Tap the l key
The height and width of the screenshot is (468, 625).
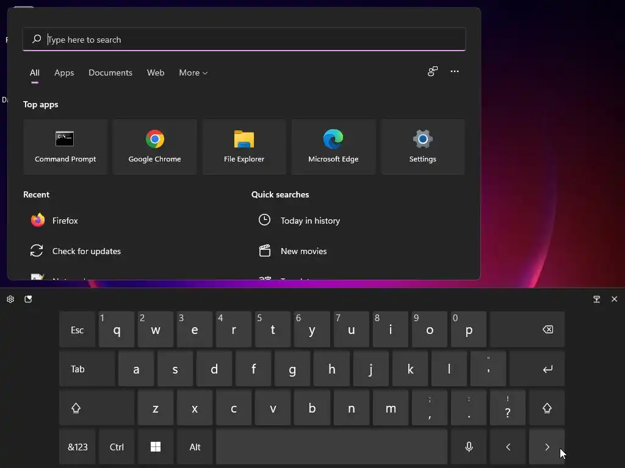[x=449, y=369]
